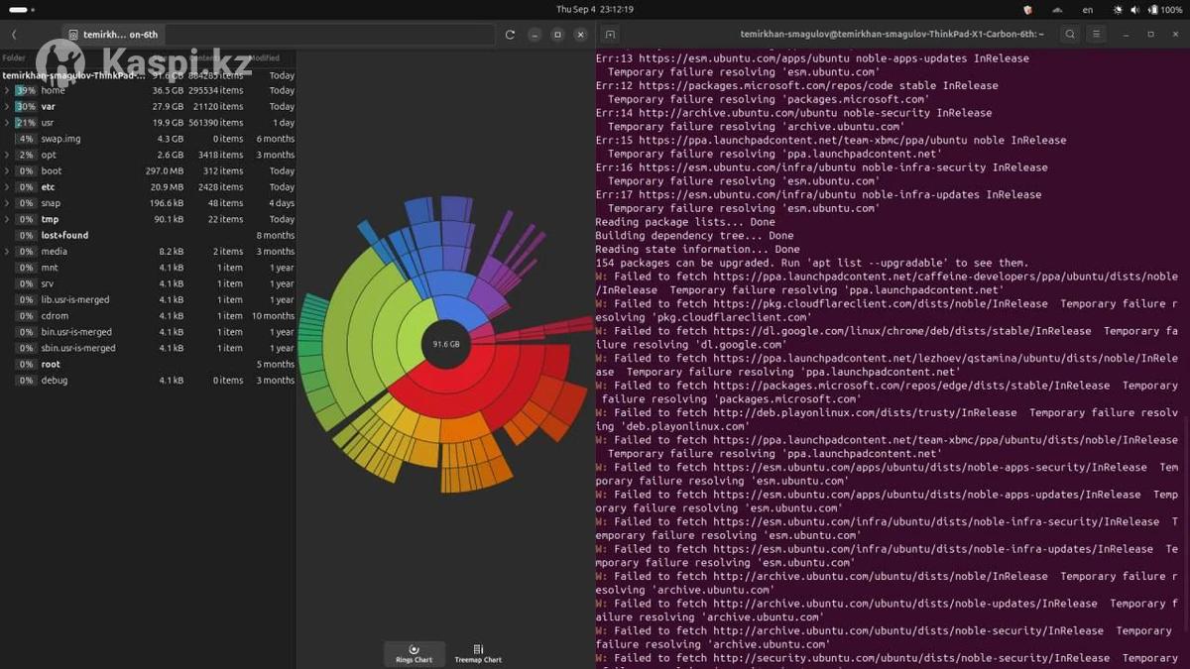The width and height of the screenshot is (1190, 669).
Task: Click the network status tray icon
Action: pyautogui.click(x=1057, y=10)
